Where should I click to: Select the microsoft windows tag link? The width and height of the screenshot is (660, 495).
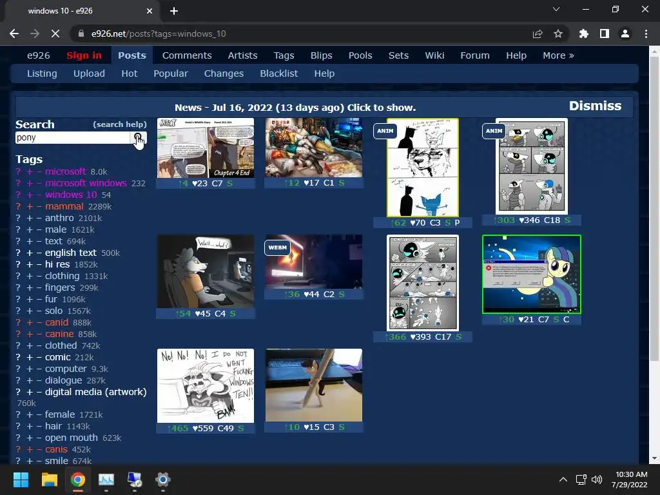click(86, 184)
